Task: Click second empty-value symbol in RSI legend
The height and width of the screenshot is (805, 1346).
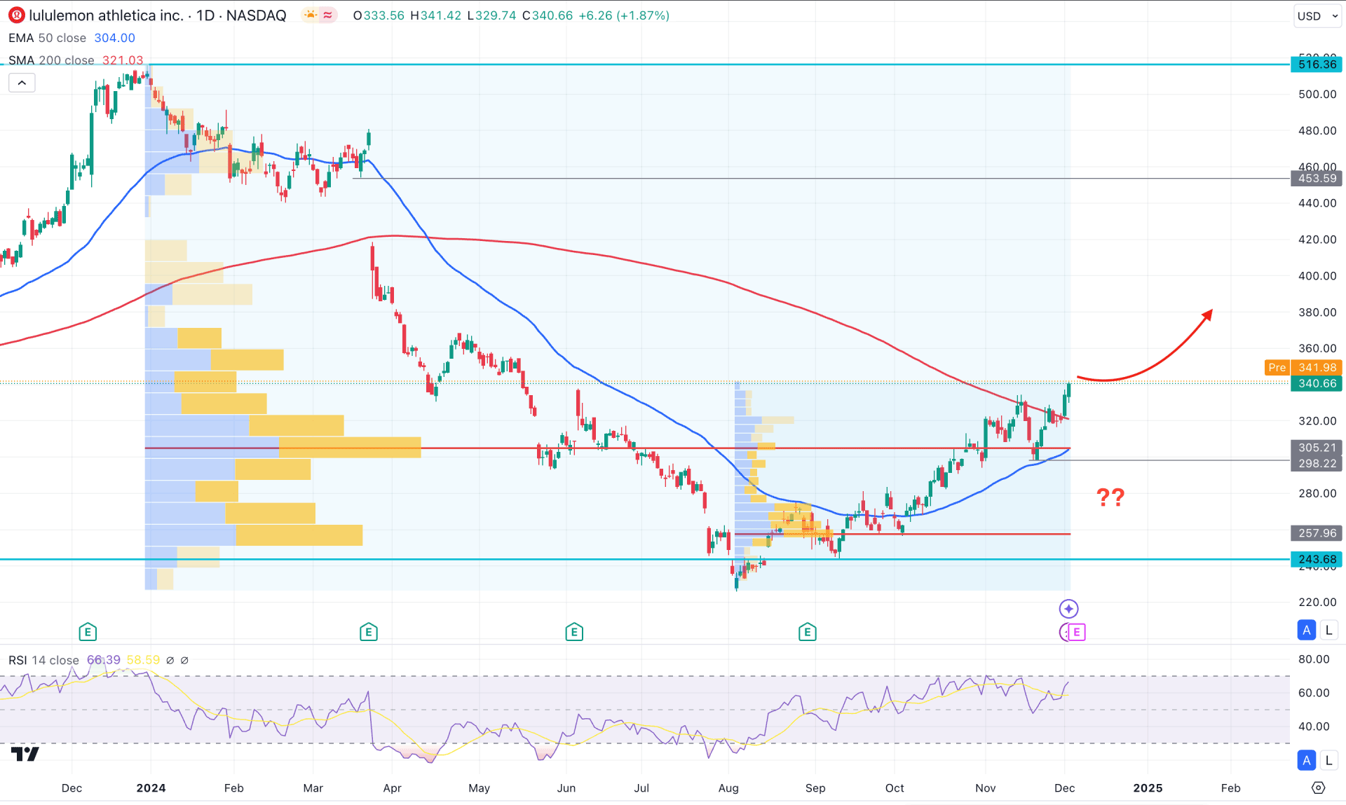Action: tap(184, 660)
